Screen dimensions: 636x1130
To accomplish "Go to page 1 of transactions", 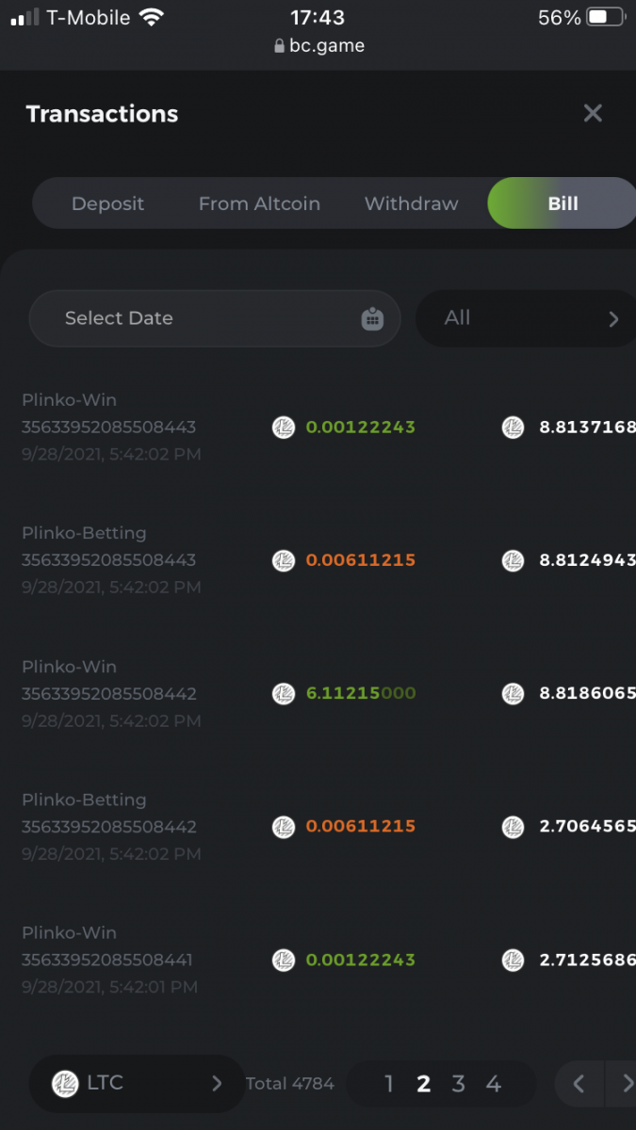I will click(388, 1084).
